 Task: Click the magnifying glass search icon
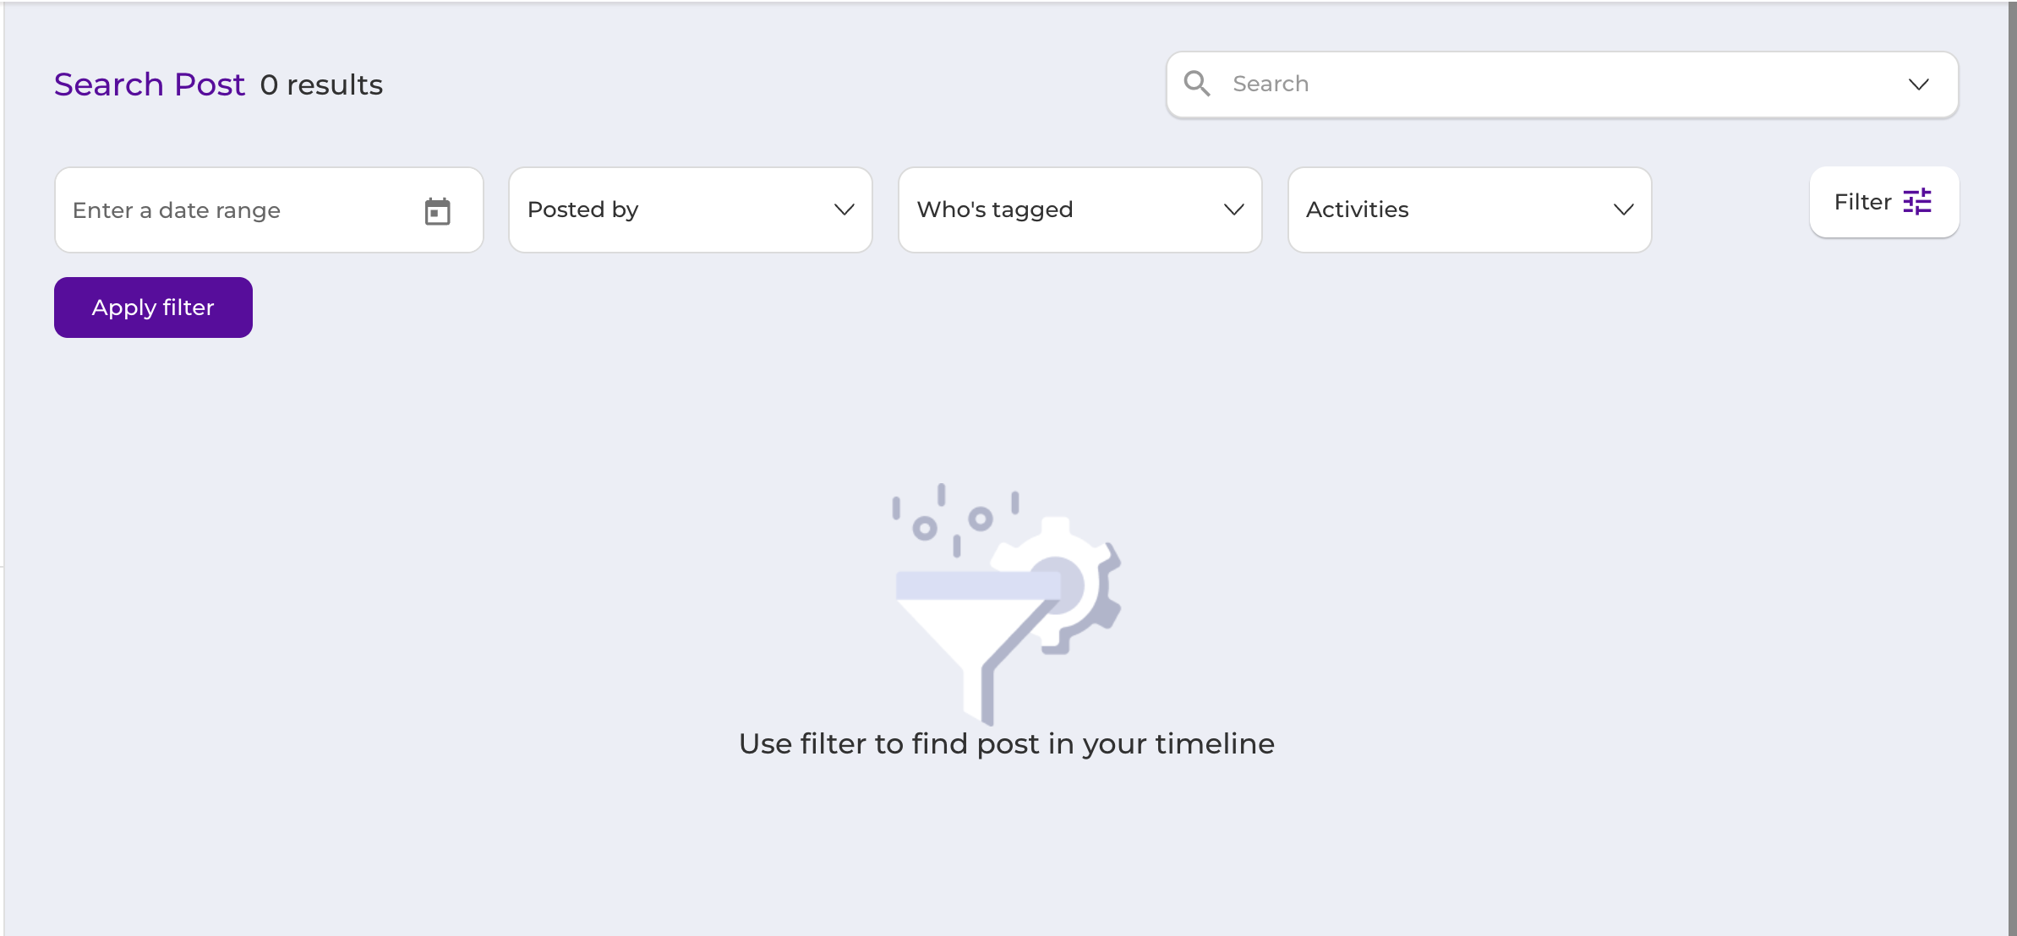tap(1197, 84)
